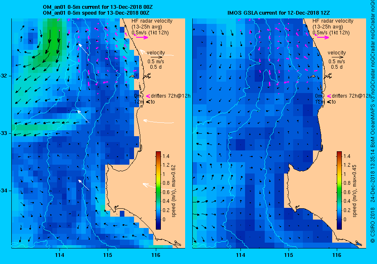Click black velocity scale arrow in left map
This screenshot has width=377, height=264.
pyautogui.click(x=157, y=57)
